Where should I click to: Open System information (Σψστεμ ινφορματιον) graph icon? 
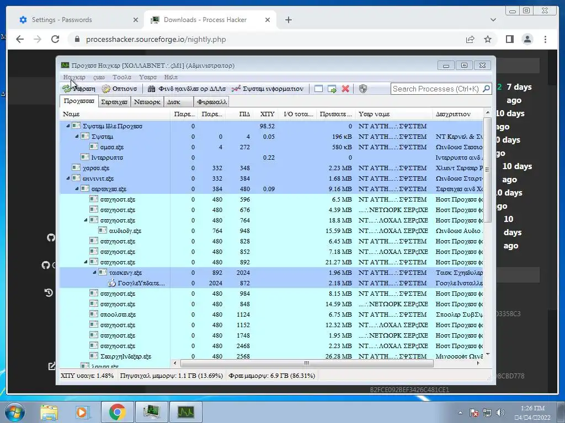tap(236, 89)
